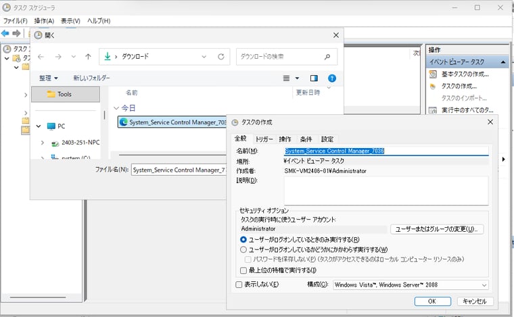Click 基本タスクの作成 in actions pane
Viewport: 514px width, 317px height.
pos(465,74)
